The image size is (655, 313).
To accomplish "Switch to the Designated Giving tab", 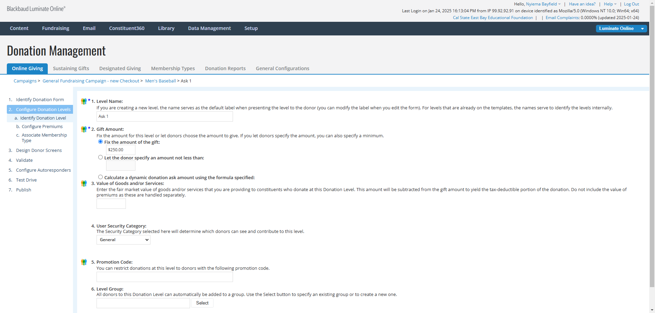I will pyautogui.click(x=120, y=68).
